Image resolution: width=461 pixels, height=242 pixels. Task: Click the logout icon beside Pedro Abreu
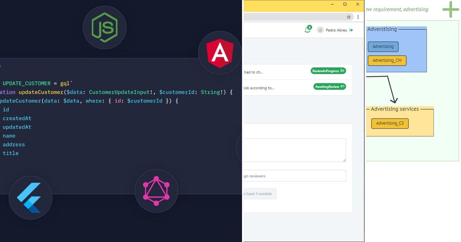351,30
